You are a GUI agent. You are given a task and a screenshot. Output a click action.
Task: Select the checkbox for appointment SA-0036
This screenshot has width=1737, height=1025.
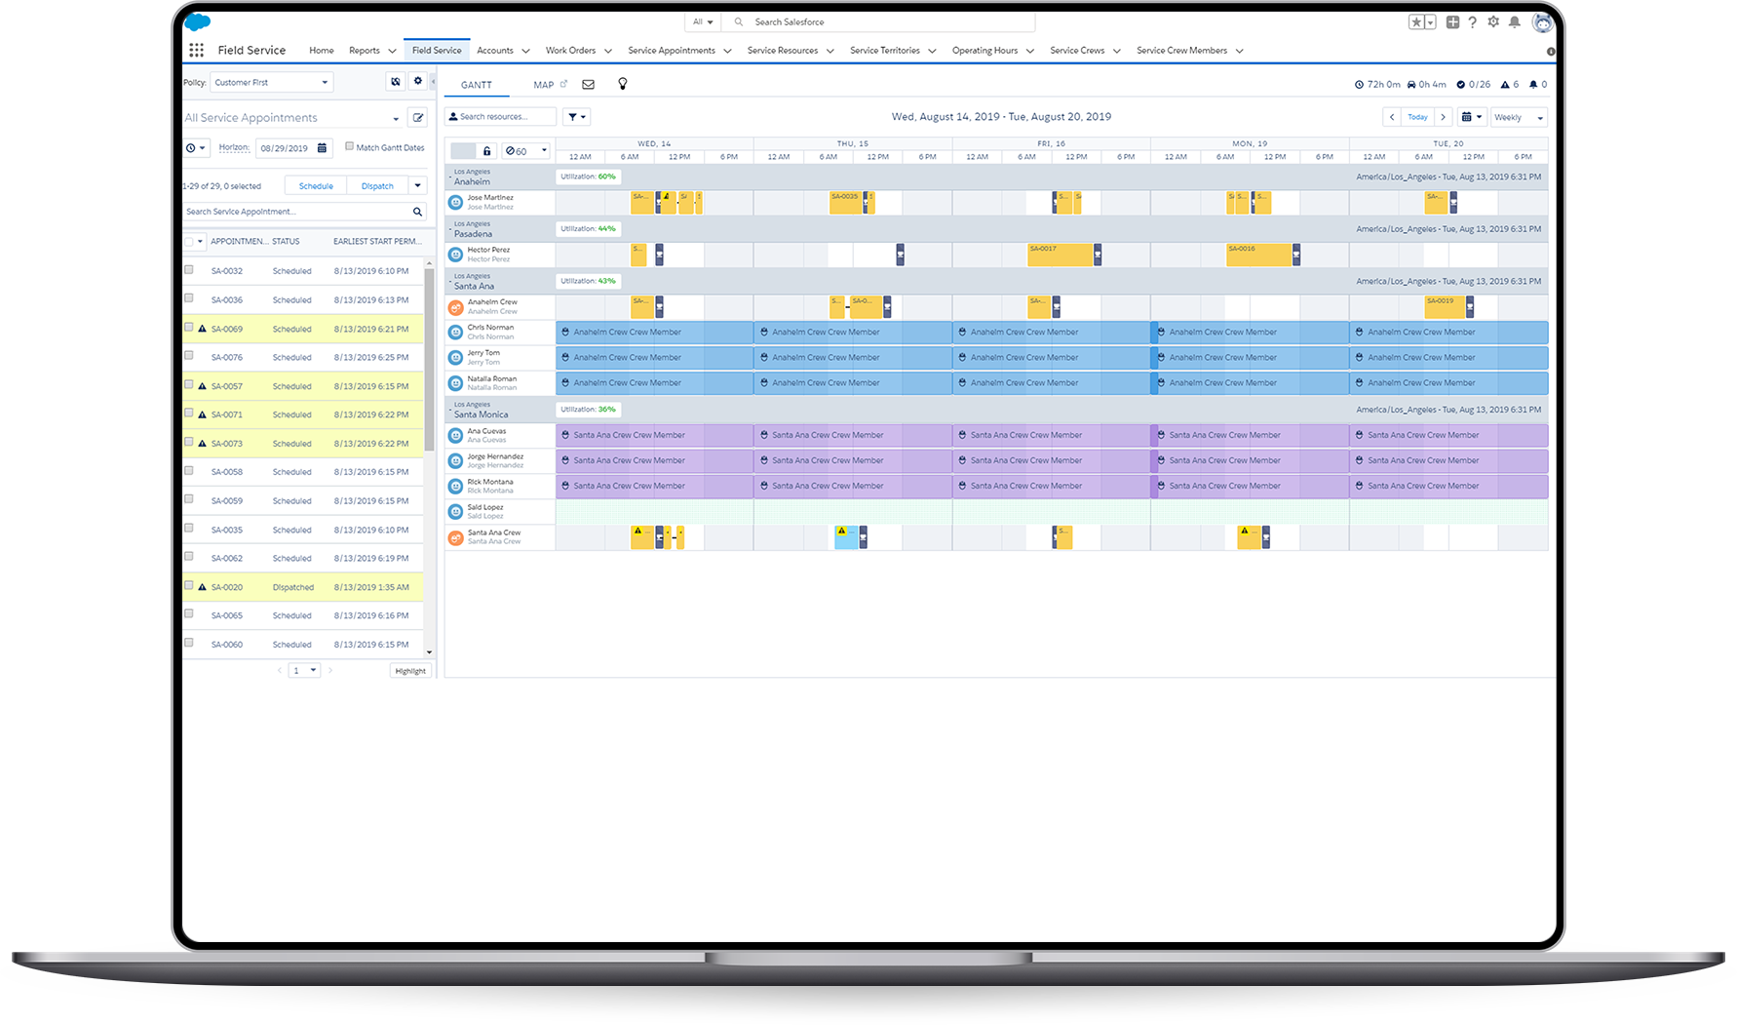point(189,298)
